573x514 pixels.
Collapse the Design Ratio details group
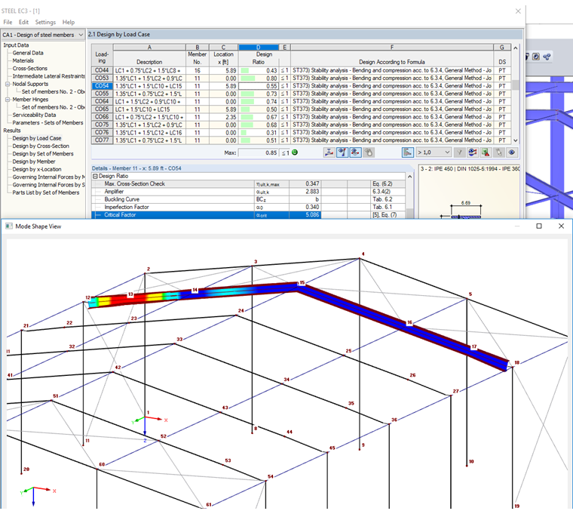[x=95, y=177]
